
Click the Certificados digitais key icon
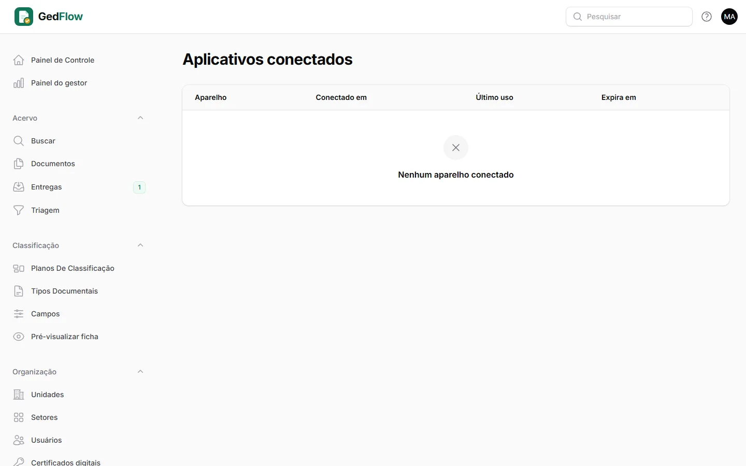[x=19, y=462]
